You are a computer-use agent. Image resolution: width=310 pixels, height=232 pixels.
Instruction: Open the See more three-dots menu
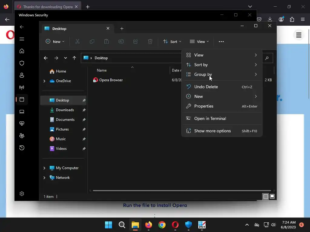[x=221, y=42]
